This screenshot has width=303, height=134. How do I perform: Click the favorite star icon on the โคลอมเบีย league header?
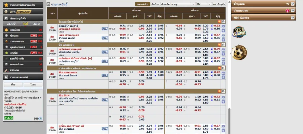(x=218, y=21)
